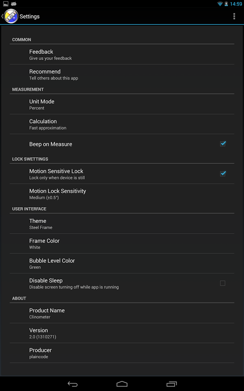The height and width of the screenshot is (391, 244).
Task: Open the Unit Mode selection
Action: [122, 104]
